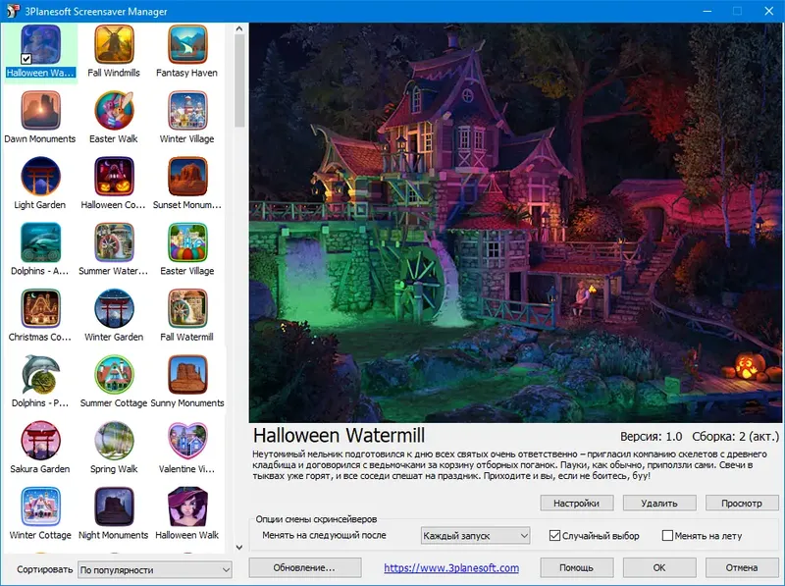Select the Easter Village screensaver icon
The height and width of the screenshot is (586, 785).
(x=187, y=242)
